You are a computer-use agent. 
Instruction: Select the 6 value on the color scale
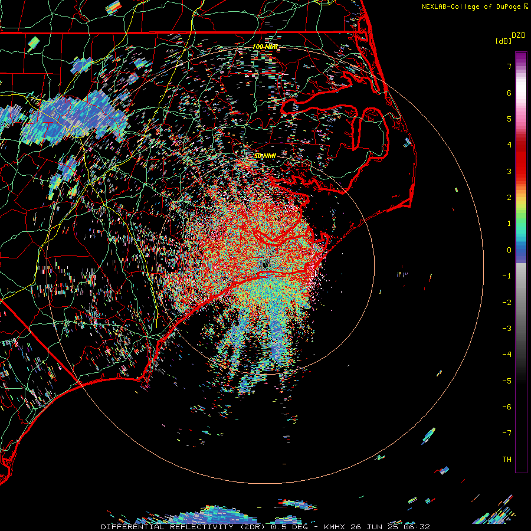point(509,93)
